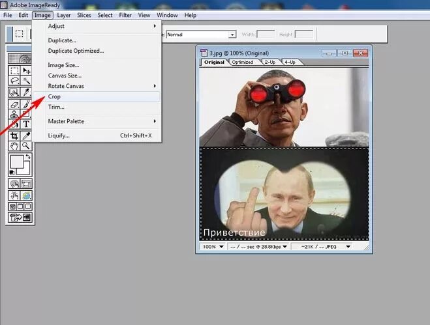Reset to default colors icon
Screen dimensions: 430x325
12,173
